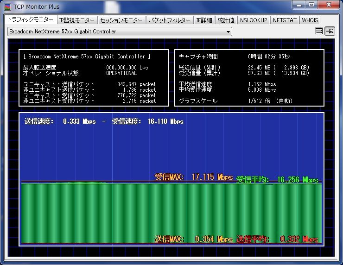Click the TCP Monitor Plus window title text
The width and height of the screenshot is (343, 265).
click(36, 7)
